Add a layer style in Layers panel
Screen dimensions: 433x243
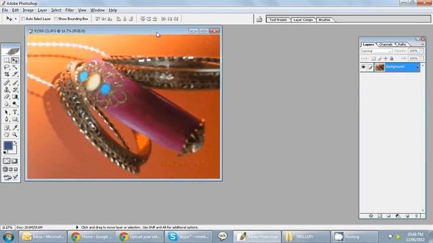[371, 216]
